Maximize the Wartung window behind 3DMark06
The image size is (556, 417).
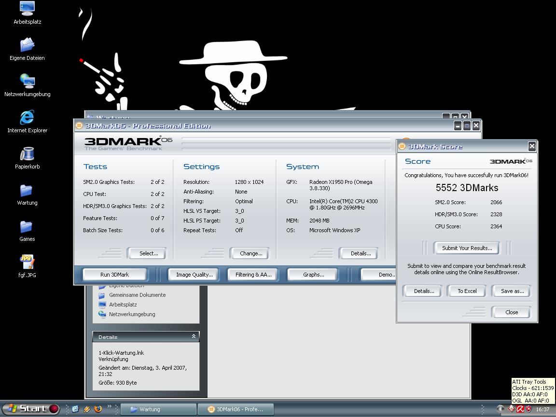455,116
